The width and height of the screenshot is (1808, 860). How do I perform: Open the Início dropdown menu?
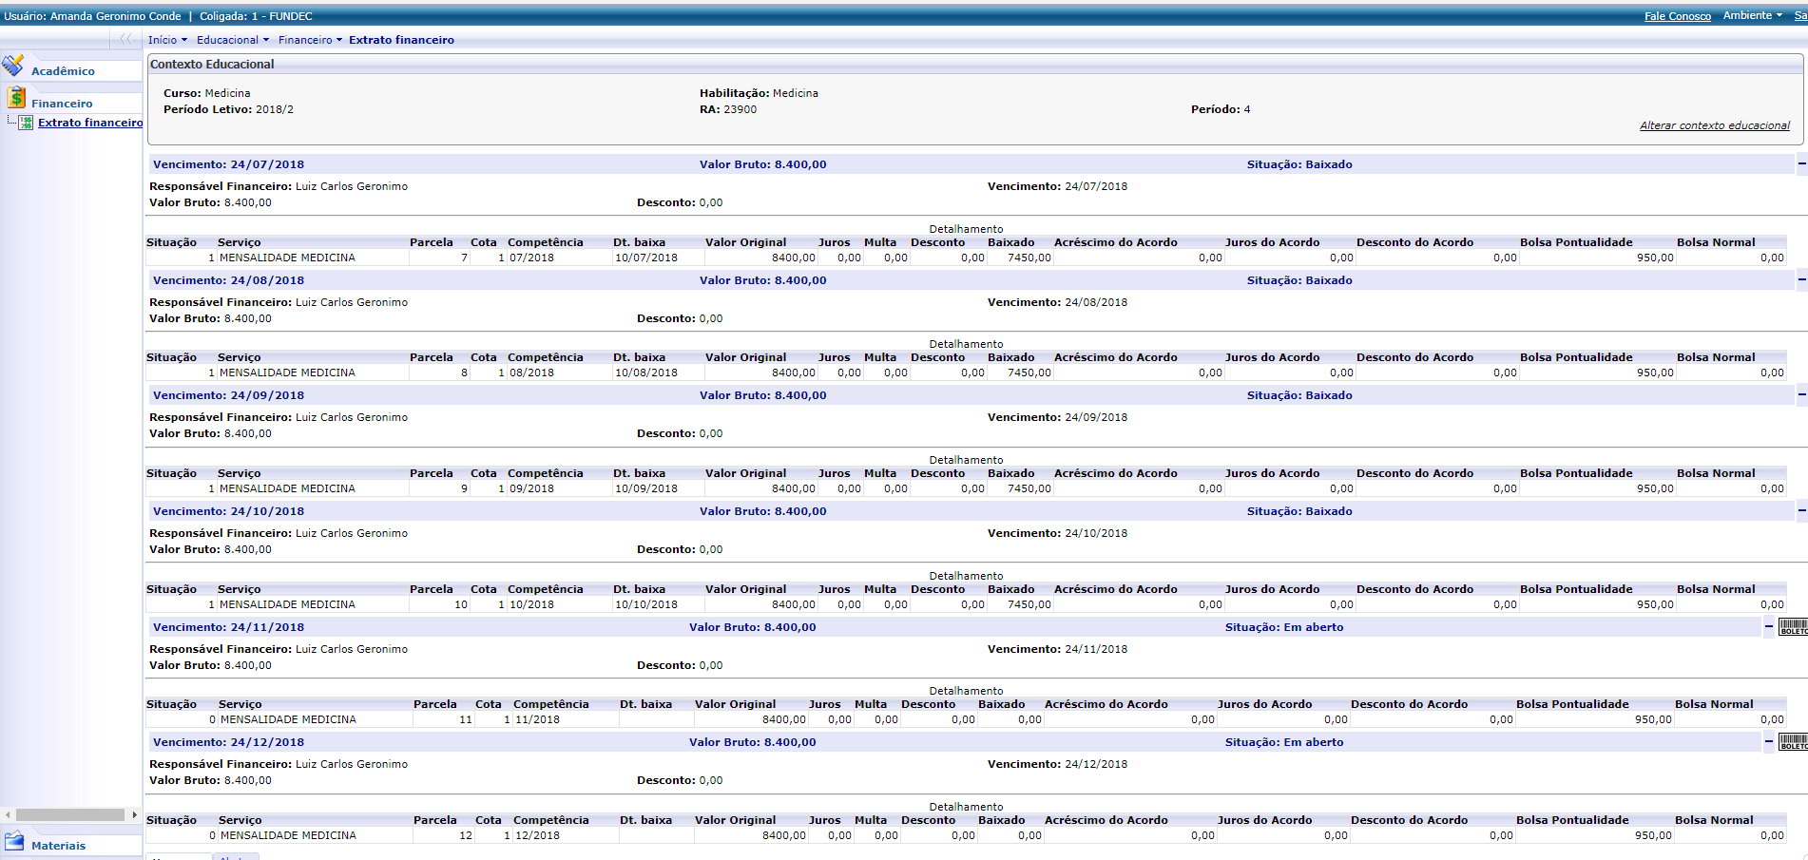167,40
